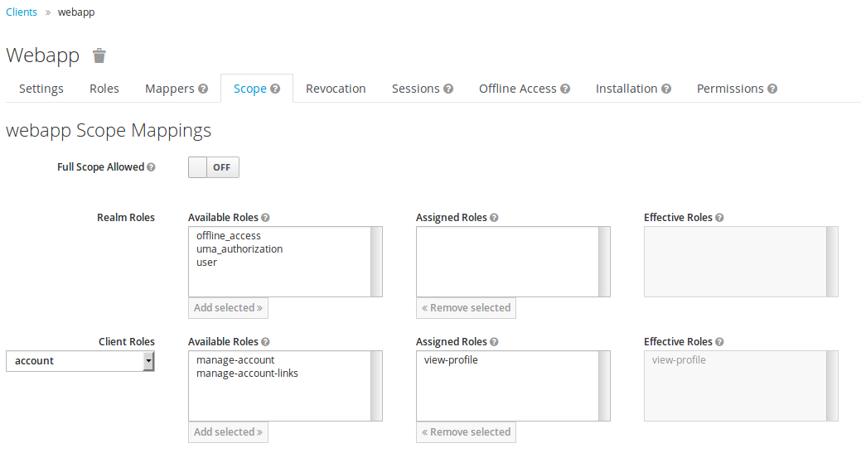Click view-profile in Effective Roles list
This screenshot has height=453, width=861.
679,359
